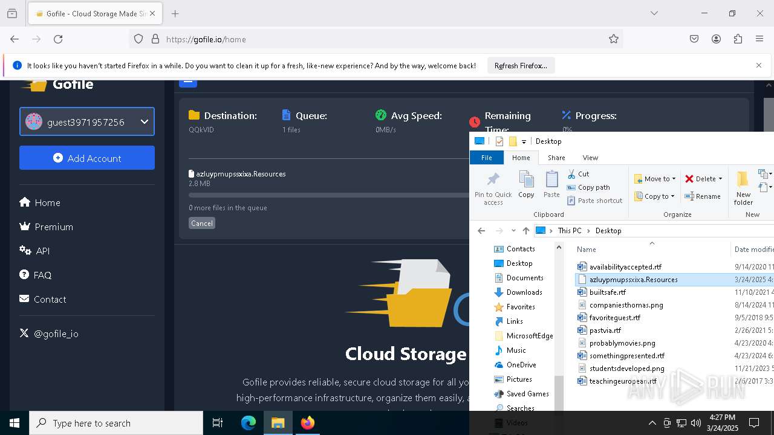The image size is (774, 435).
Task: Open the Customize Quick Access Toolbar dropdown
Action: pos(524,142)
